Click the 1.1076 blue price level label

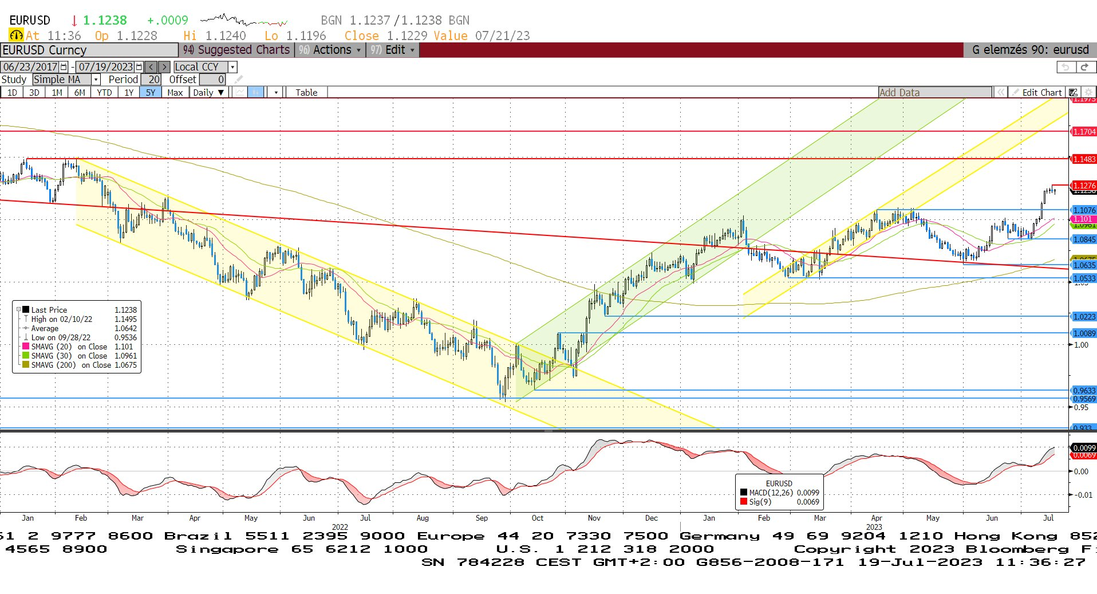(1083, 210)
